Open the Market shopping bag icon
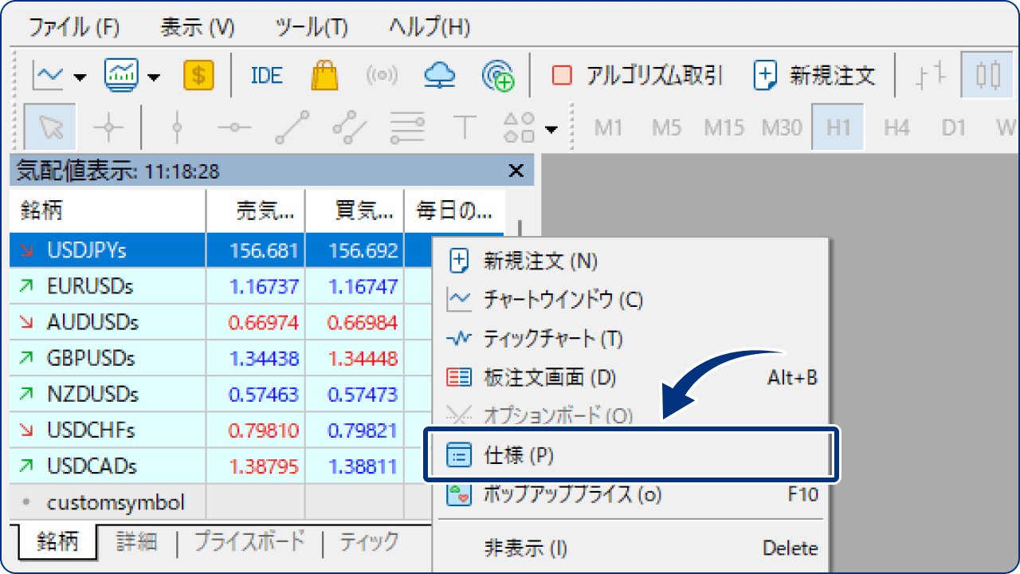The height and width of the screenshot is (574, 1020). [x=324, y=76]
